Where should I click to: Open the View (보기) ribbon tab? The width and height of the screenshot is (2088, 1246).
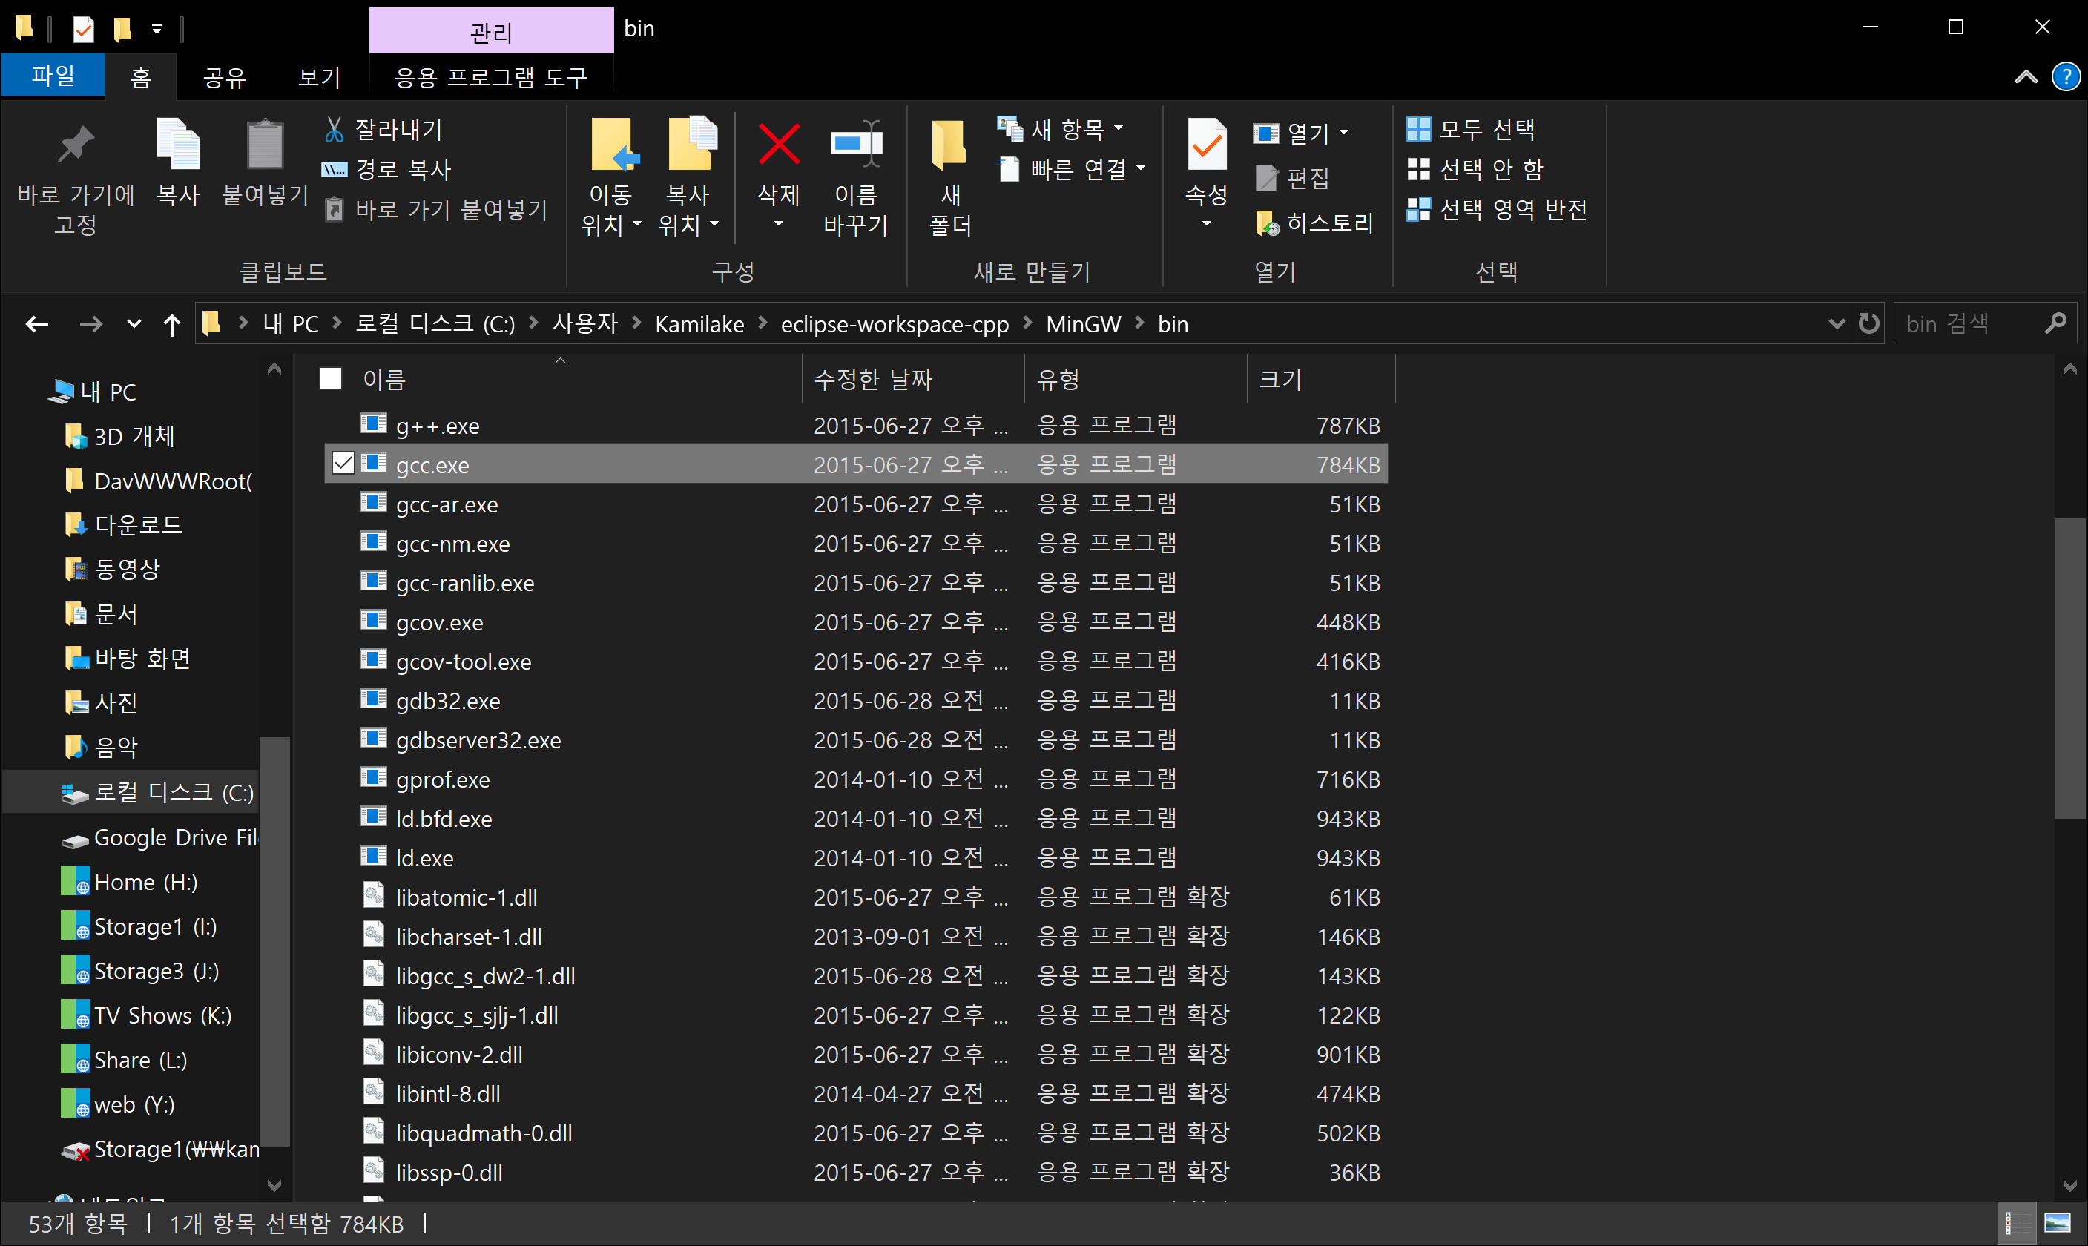tap(319, 77)
